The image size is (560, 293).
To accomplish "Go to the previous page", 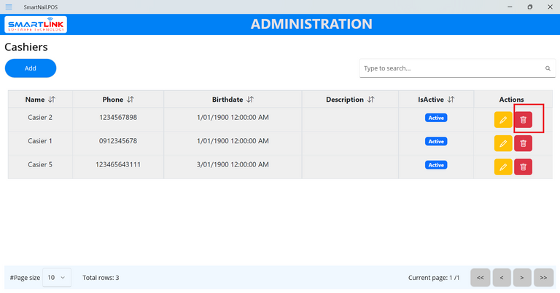I will [501, 278].
